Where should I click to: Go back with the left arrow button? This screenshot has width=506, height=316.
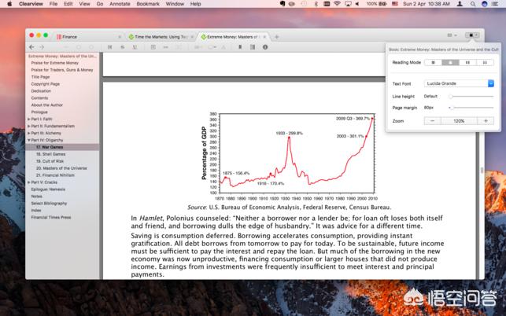tap(31, 47)
